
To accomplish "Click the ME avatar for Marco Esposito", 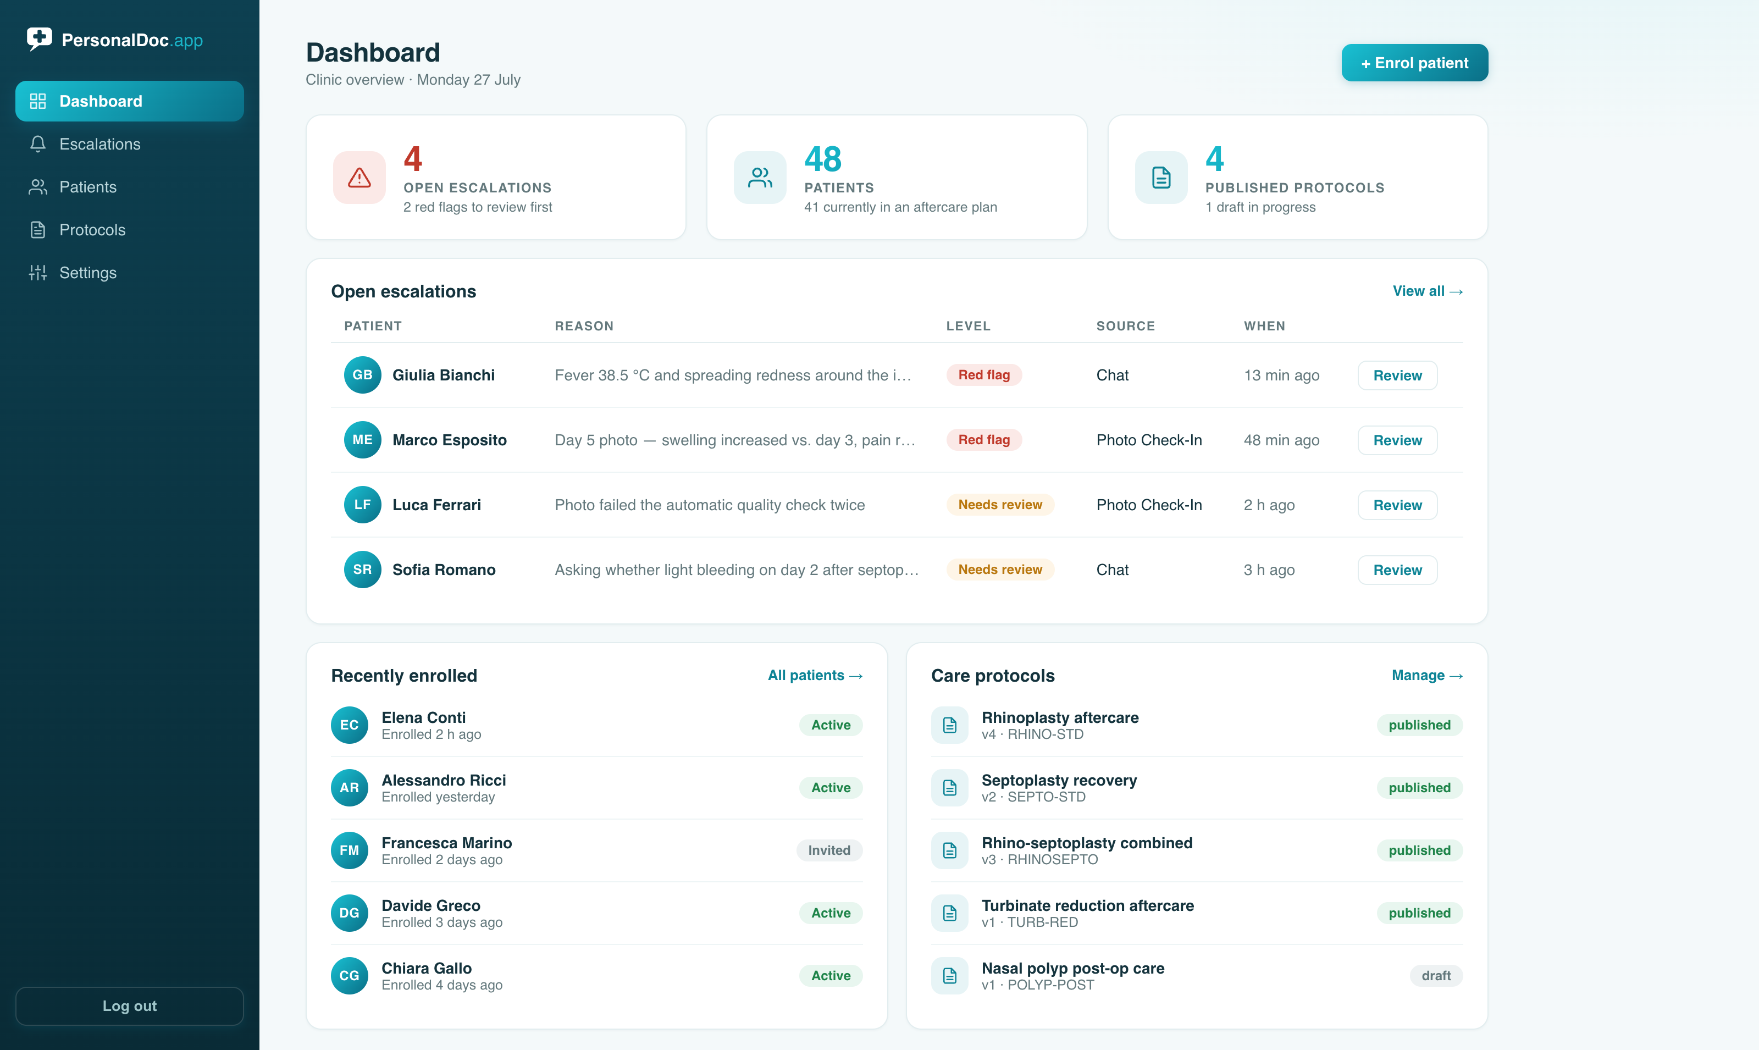I will pyautogui.click(x=362, y=440).
